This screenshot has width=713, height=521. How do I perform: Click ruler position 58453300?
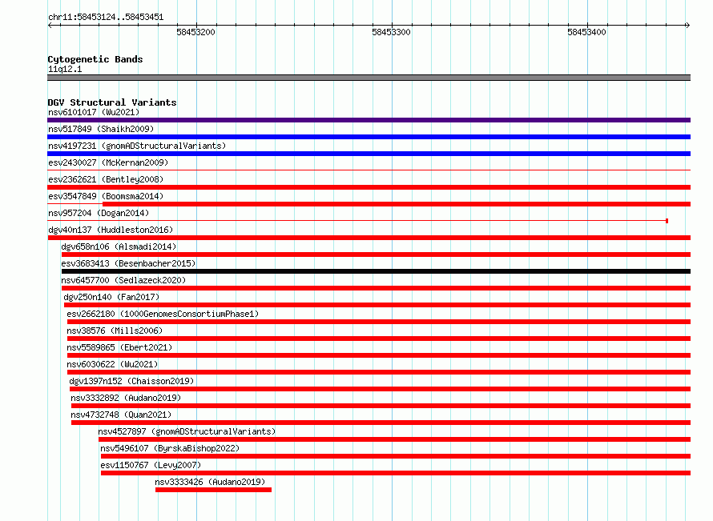point(392,32)
